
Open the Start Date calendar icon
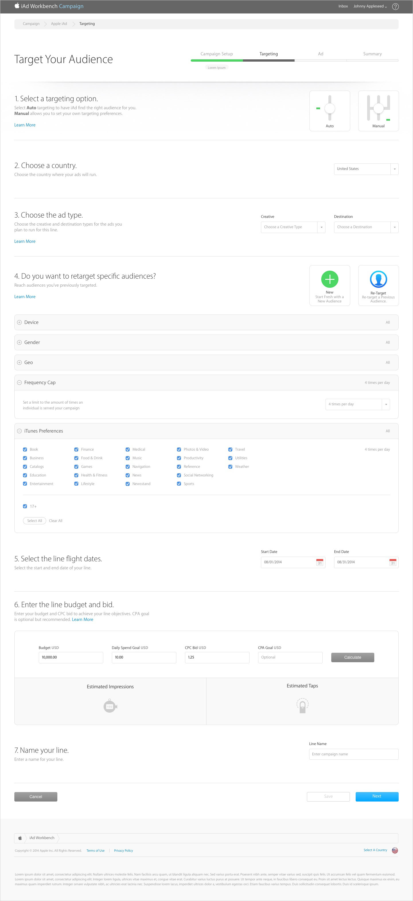(319, 562)
